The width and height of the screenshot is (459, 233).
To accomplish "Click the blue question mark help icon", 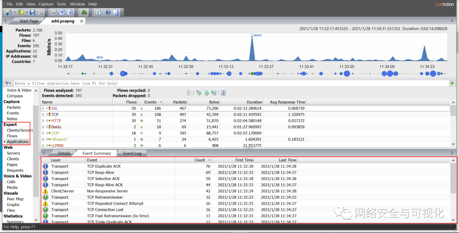I will pos(108,12).
